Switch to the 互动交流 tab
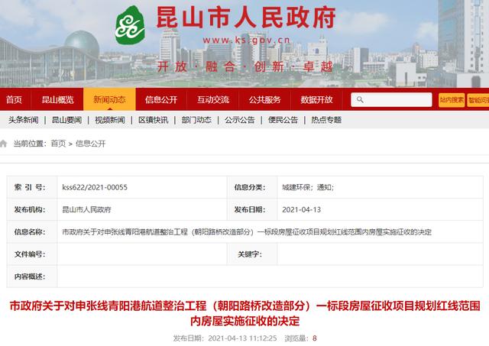Screen dimensions: 489x346 pos(213,99)
